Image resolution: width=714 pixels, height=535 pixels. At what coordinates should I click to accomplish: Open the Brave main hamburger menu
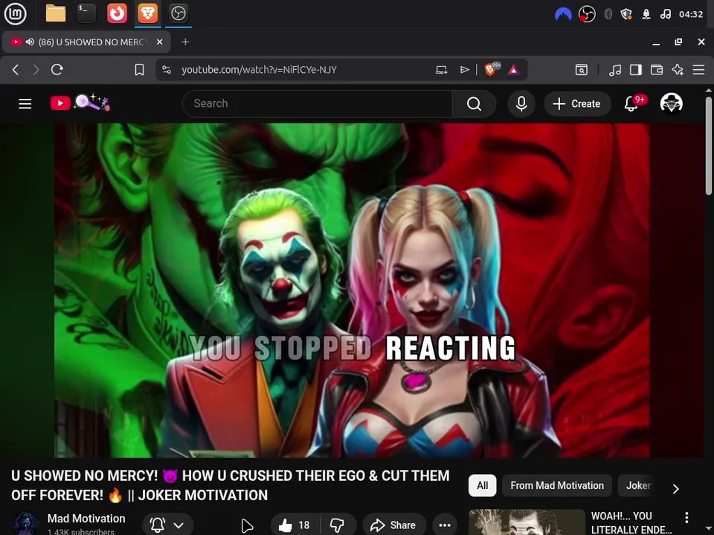(x=698, y=70)
